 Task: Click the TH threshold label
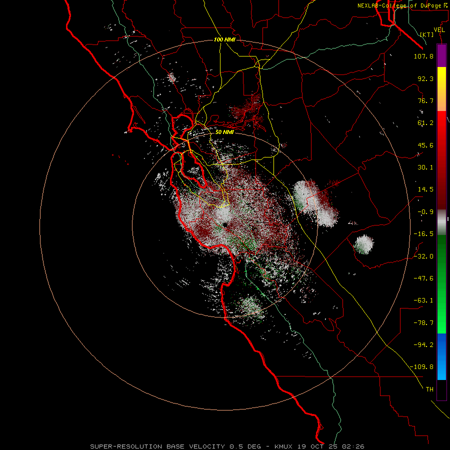[429, 389]
